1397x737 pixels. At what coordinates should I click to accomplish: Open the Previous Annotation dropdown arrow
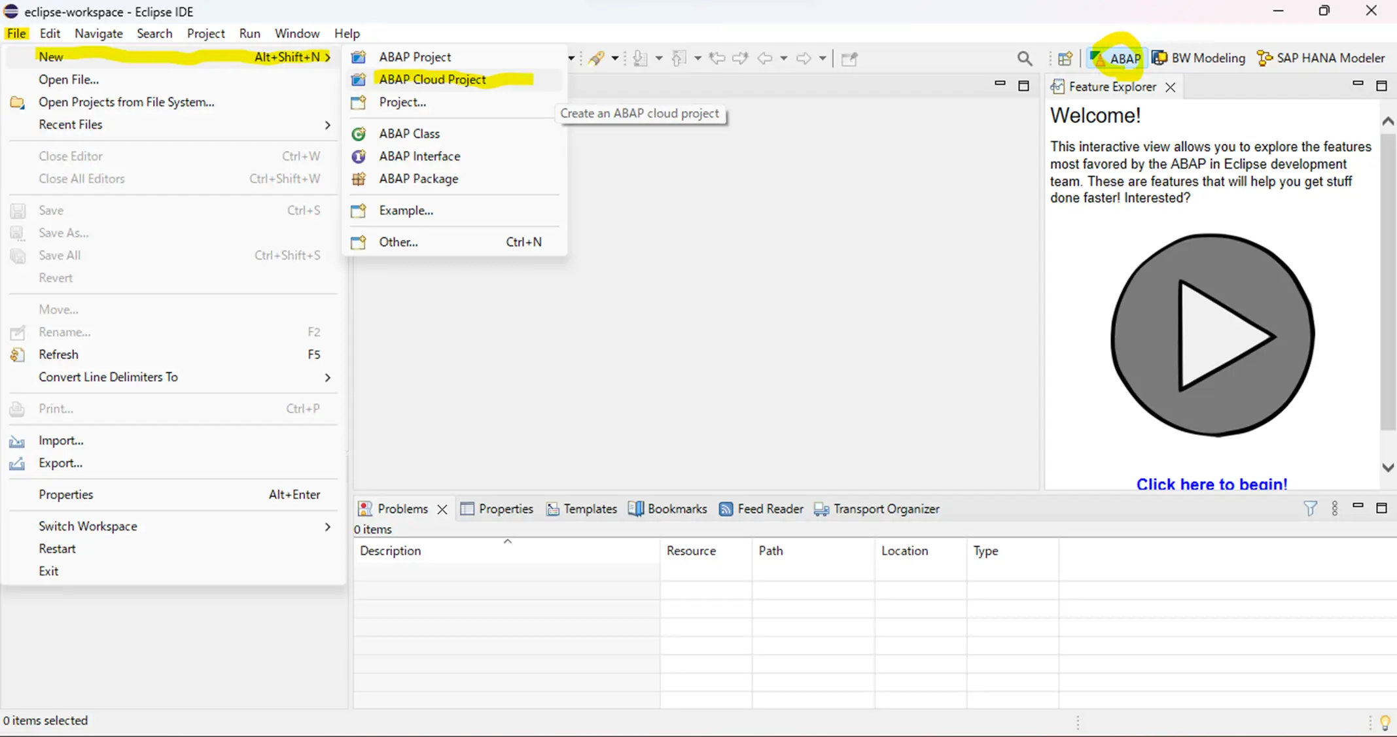point(698,58)
